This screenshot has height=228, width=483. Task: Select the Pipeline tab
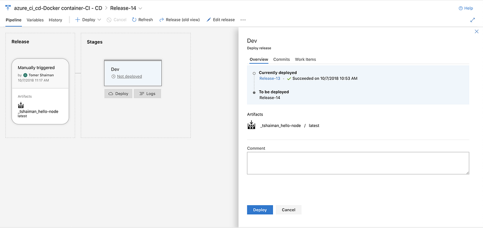point(14,20)
